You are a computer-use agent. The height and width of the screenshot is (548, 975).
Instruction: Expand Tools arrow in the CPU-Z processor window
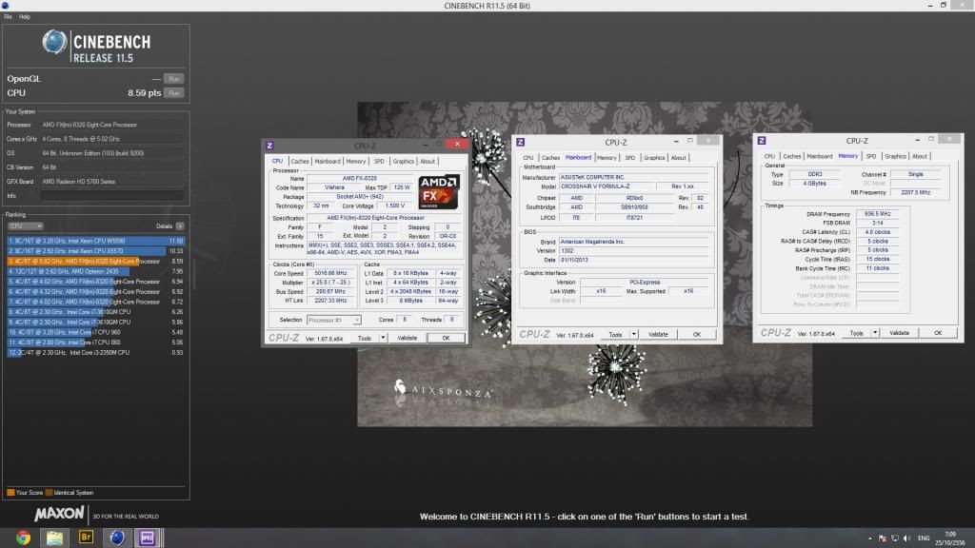pos(383,338)
